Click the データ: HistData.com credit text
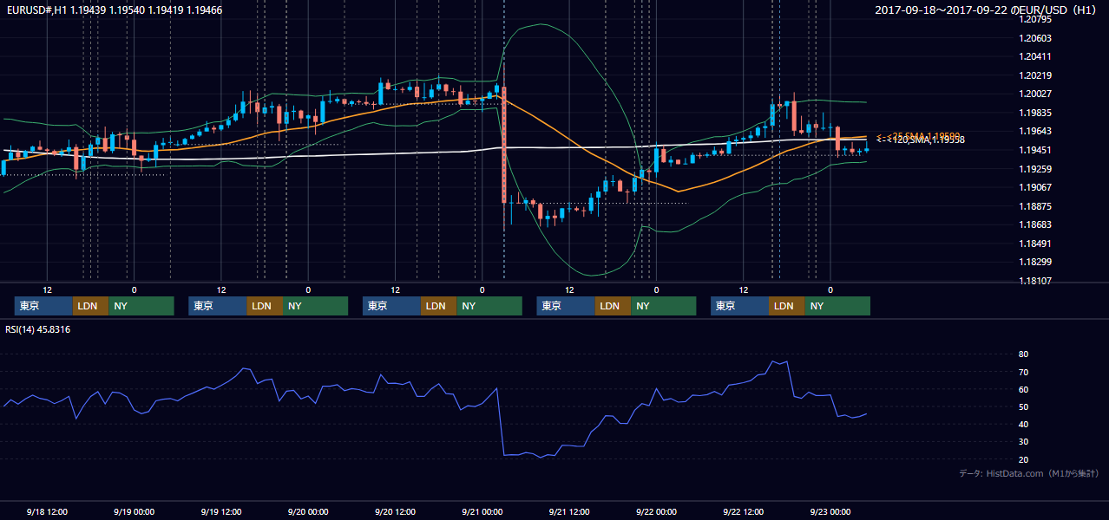 click(1028, 473)
